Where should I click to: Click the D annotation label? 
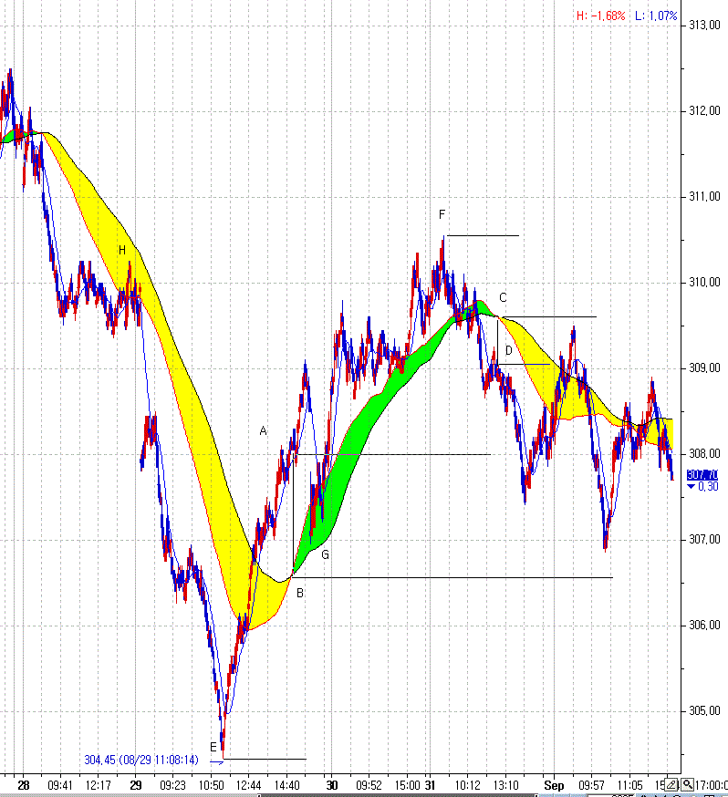[509, 351]
